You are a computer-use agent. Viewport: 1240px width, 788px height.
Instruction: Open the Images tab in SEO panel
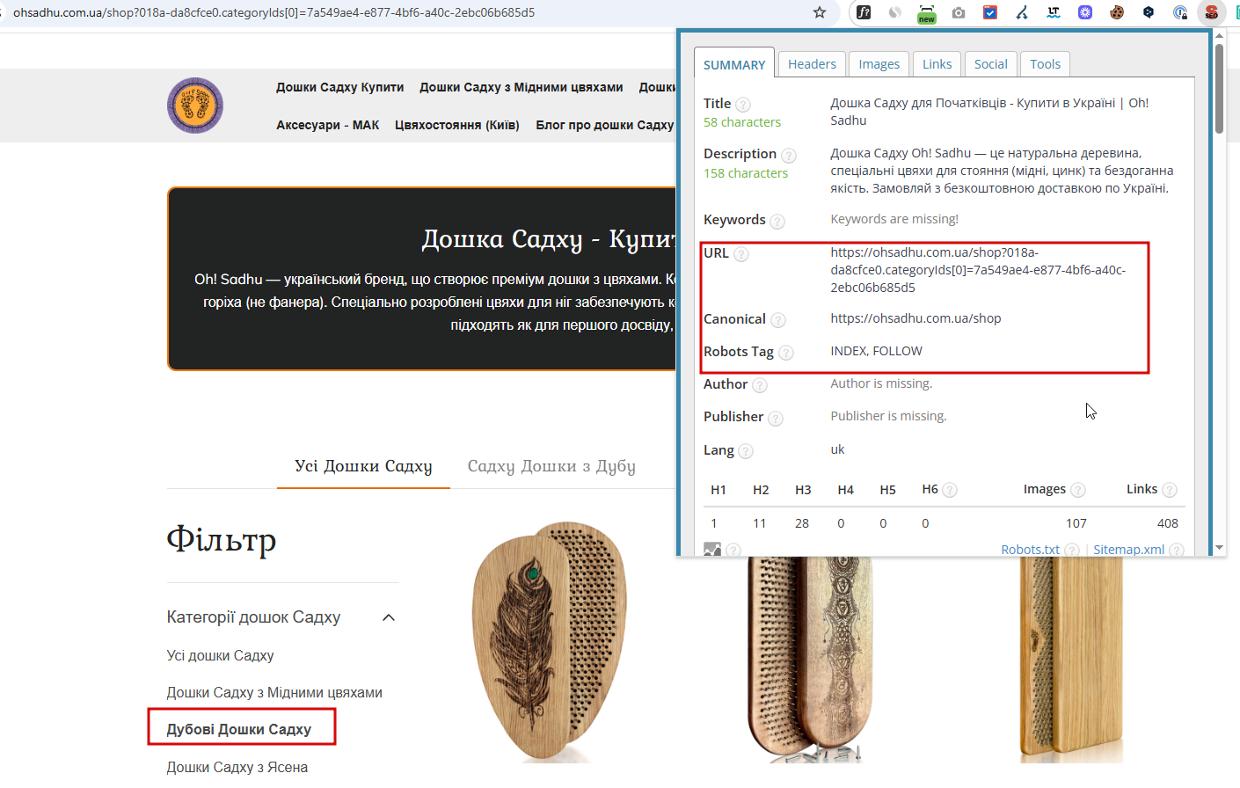(879, 64)
